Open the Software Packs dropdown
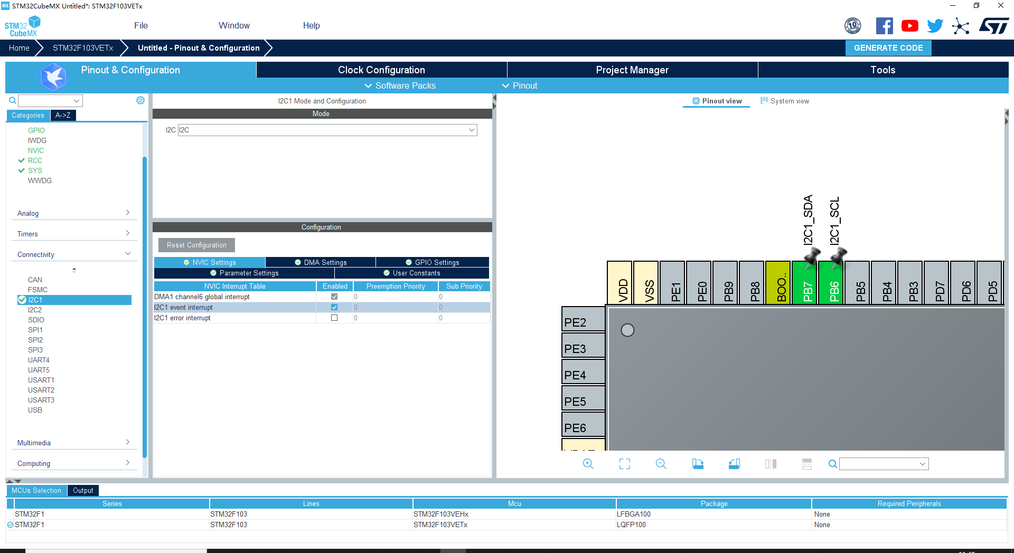1014x553 pixels. tap(400, 85)
